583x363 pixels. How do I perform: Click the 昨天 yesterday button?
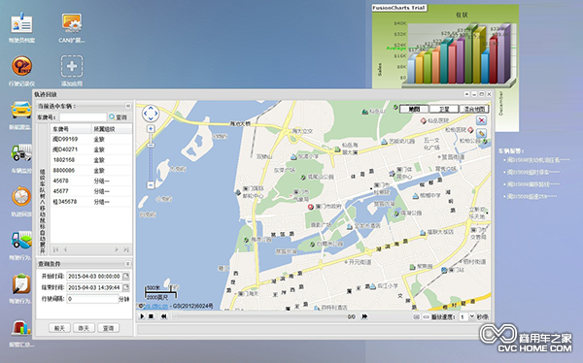tap(84, 328)
